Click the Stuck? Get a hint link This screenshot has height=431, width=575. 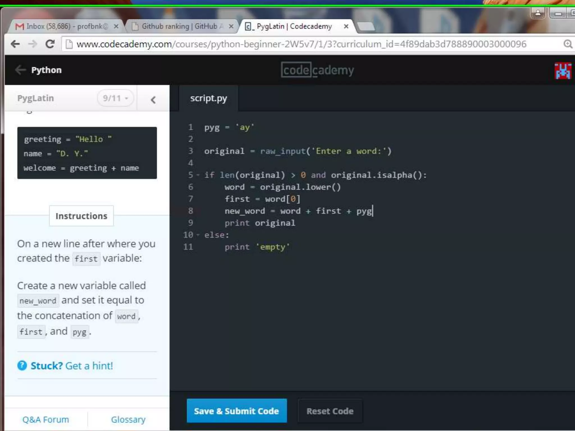point(72,366)
